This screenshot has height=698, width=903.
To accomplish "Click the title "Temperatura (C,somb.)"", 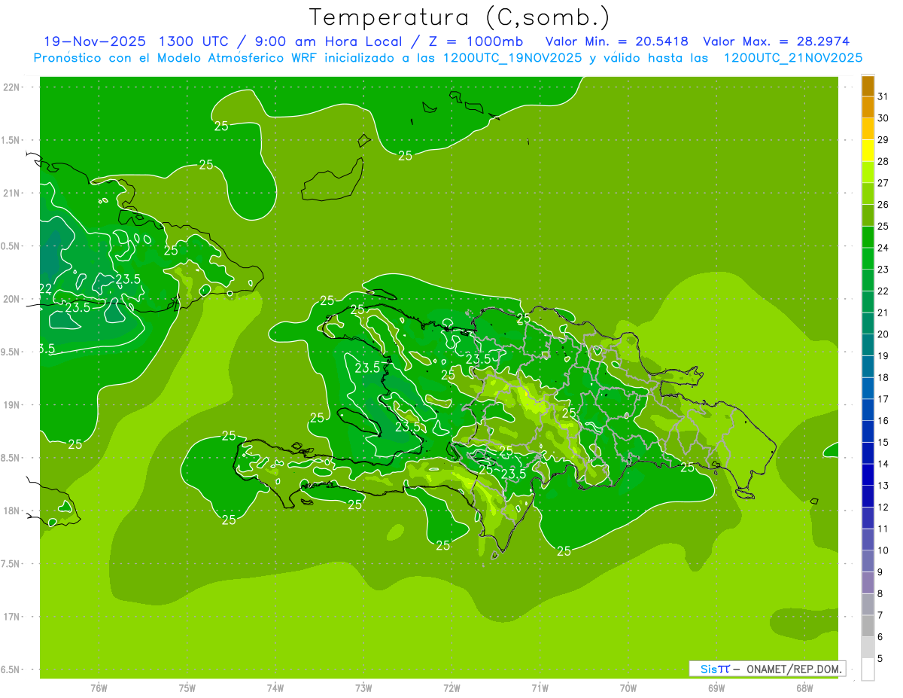I will (x=460, y=17).
